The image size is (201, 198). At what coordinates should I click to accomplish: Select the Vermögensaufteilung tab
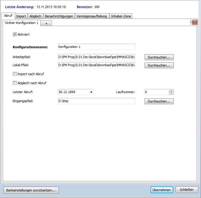click(91, 16)
